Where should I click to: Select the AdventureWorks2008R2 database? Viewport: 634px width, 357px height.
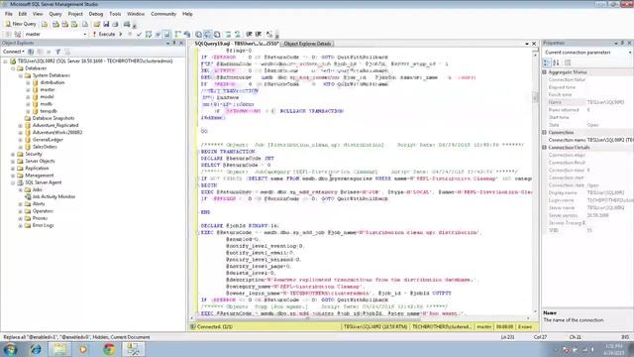[57, 132]
